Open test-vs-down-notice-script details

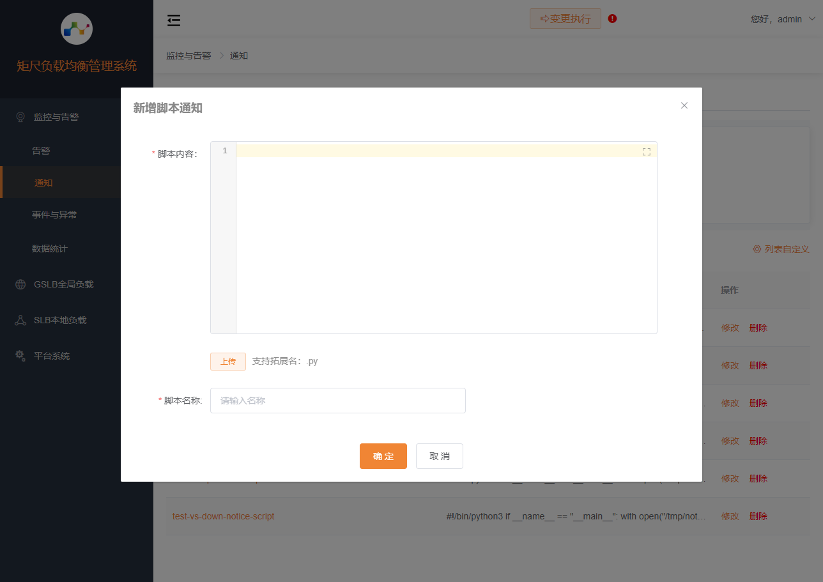222,516
